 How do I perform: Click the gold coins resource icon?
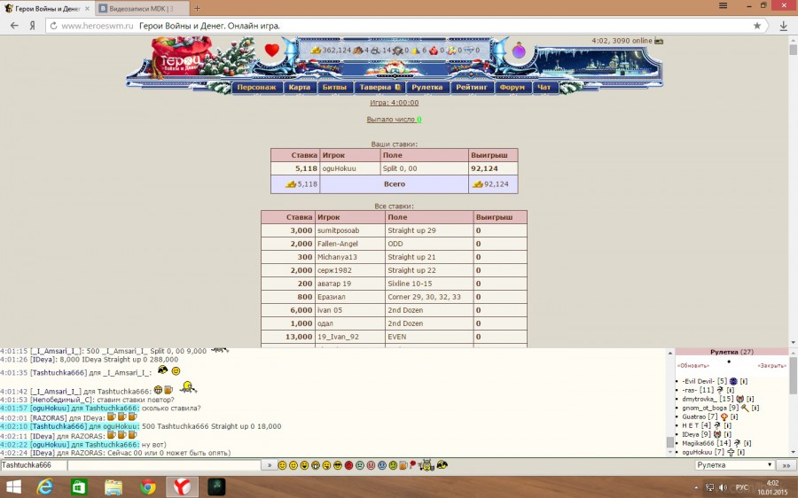(317, 51)
